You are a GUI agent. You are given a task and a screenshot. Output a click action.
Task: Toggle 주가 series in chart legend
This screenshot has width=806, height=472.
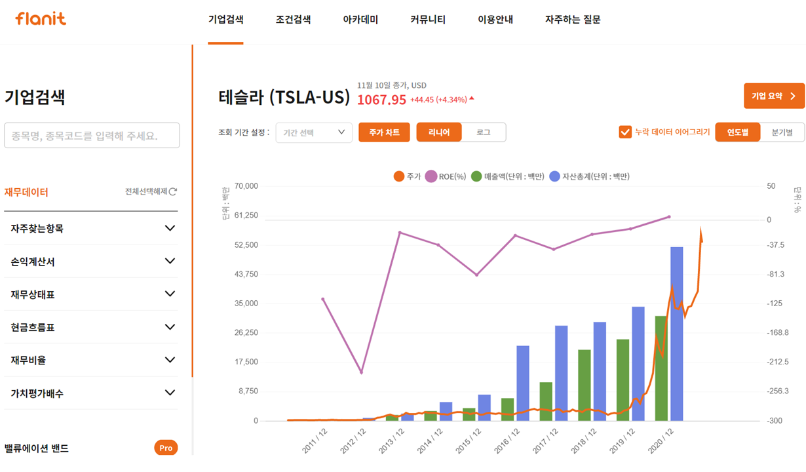(x=407, y=176)
